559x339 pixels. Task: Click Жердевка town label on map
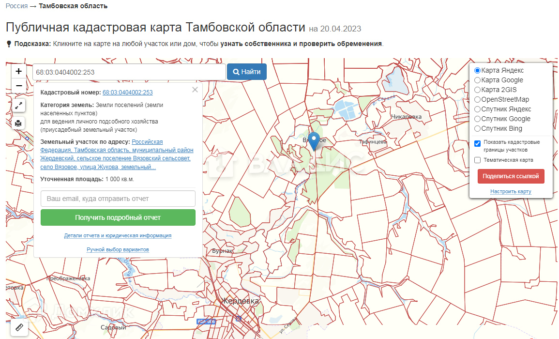(x=240, y=301)
